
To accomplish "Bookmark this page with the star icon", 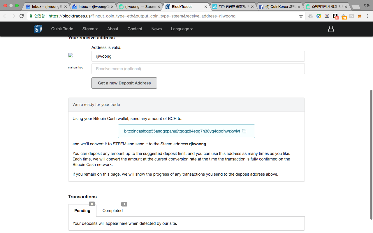I will click(301, 16).
